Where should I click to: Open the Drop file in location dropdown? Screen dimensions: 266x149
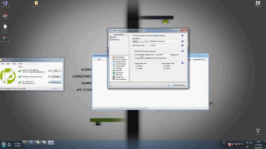click(140, 41)
